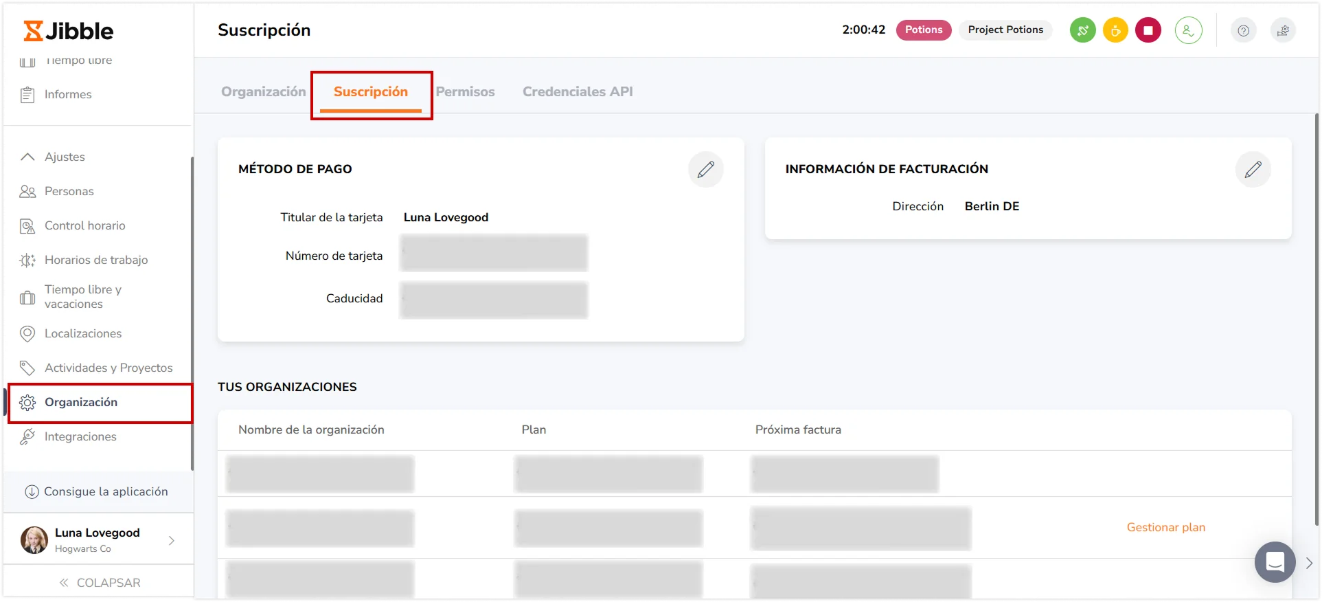This screenshot has width=1322, height=602.
Task: Switch to the Organización tab
Action: pyautogui.click(x=264, y=91)
